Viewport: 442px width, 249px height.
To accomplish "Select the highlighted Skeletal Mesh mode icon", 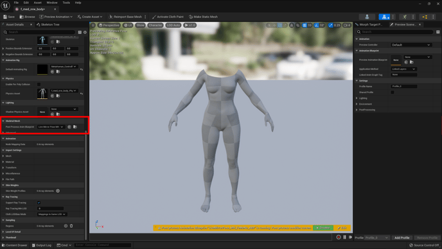I will 384,17.
